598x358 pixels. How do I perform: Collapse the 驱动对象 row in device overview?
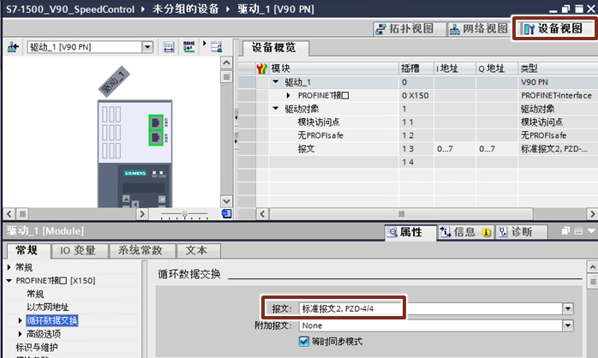pyautogui.click(x=276, y=108)
